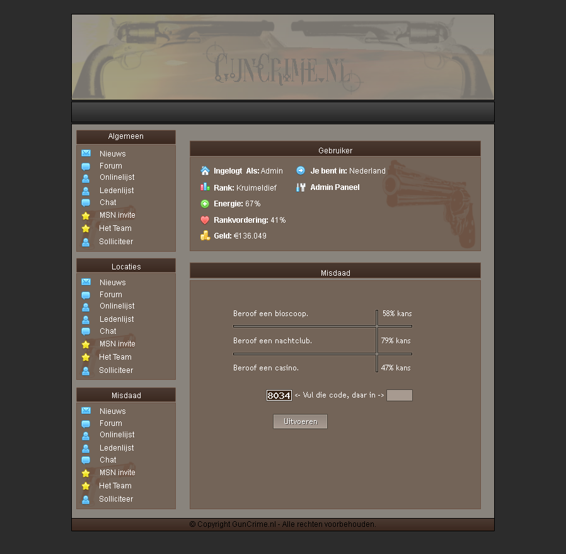
Task: Click the 8034 captcha code image
Action: click(279, 396)
